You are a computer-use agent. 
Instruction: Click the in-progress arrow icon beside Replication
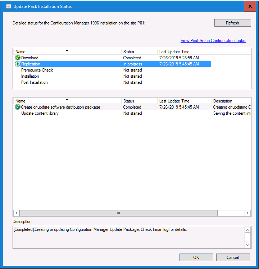(18, 64)
